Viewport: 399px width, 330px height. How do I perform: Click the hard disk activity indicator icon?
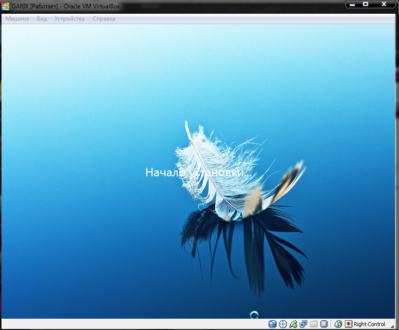tap(273, 324)
